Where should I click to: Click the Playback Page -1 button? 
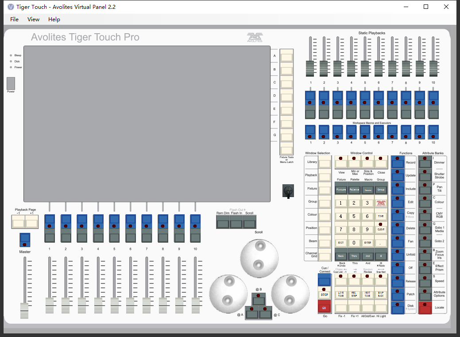(x=18, y=222)
